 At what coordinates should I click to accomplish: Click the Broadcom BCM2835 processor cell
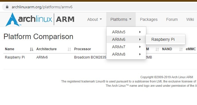[90, 57]
